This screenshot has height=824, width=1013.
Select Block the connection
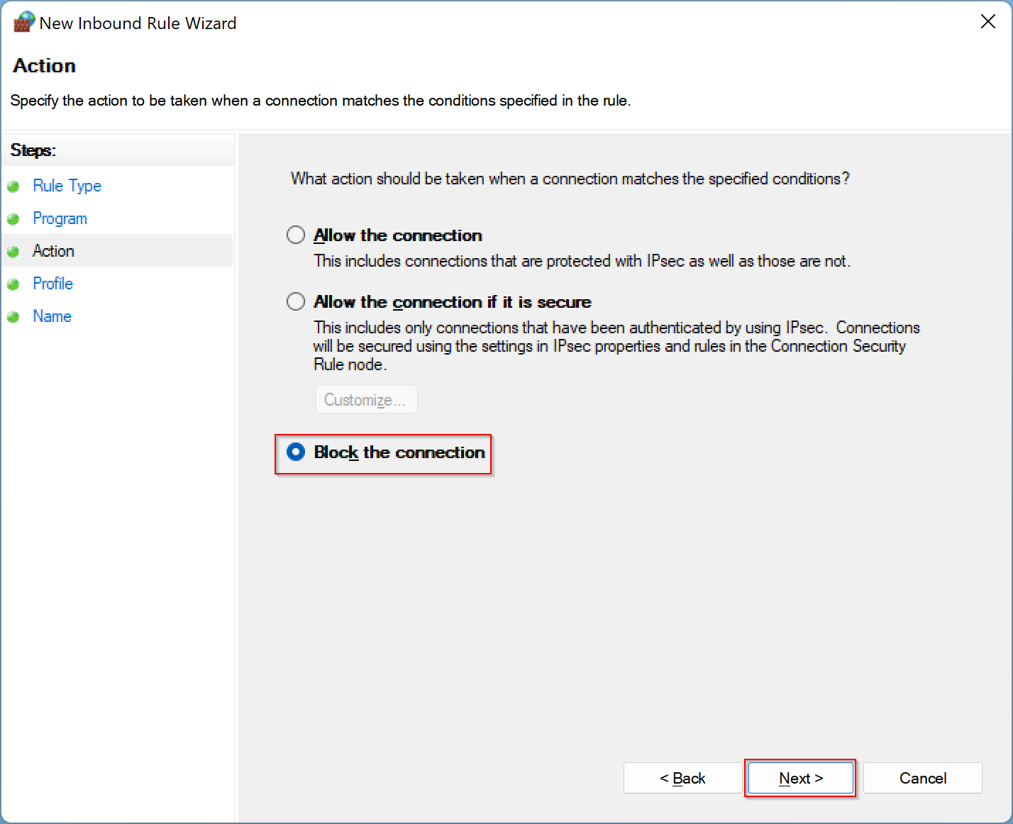pyautogui.click(x=295, y=452)
